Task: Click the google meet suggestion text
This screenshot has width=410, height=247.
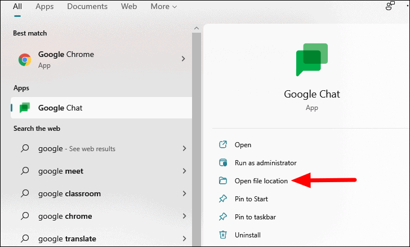Action: coord(61,171)
